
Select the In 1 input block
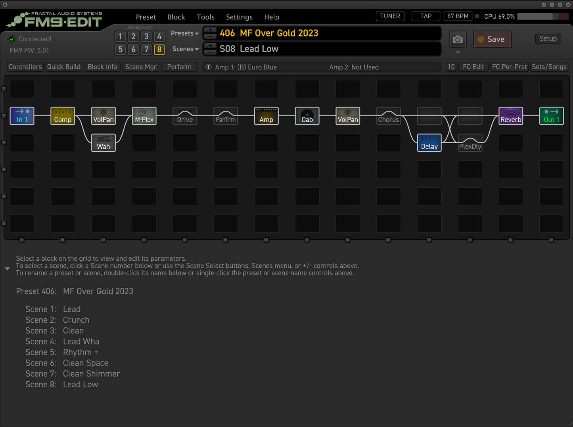point(22,116)
